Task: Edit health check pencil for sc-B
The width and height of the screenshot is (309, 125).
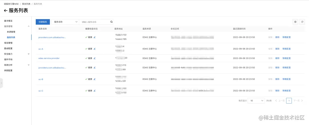Action: coord(95,79)
